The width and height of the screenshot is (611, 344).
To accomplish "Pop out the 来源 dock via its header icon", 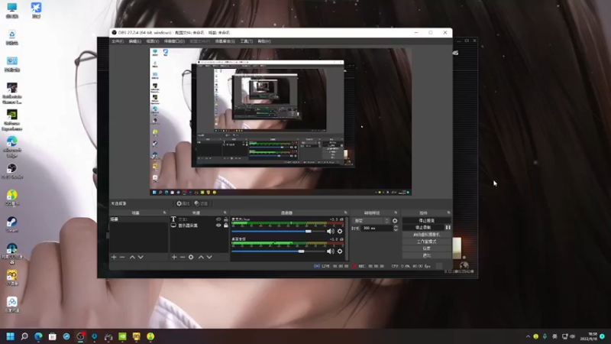I will point(225,213).
